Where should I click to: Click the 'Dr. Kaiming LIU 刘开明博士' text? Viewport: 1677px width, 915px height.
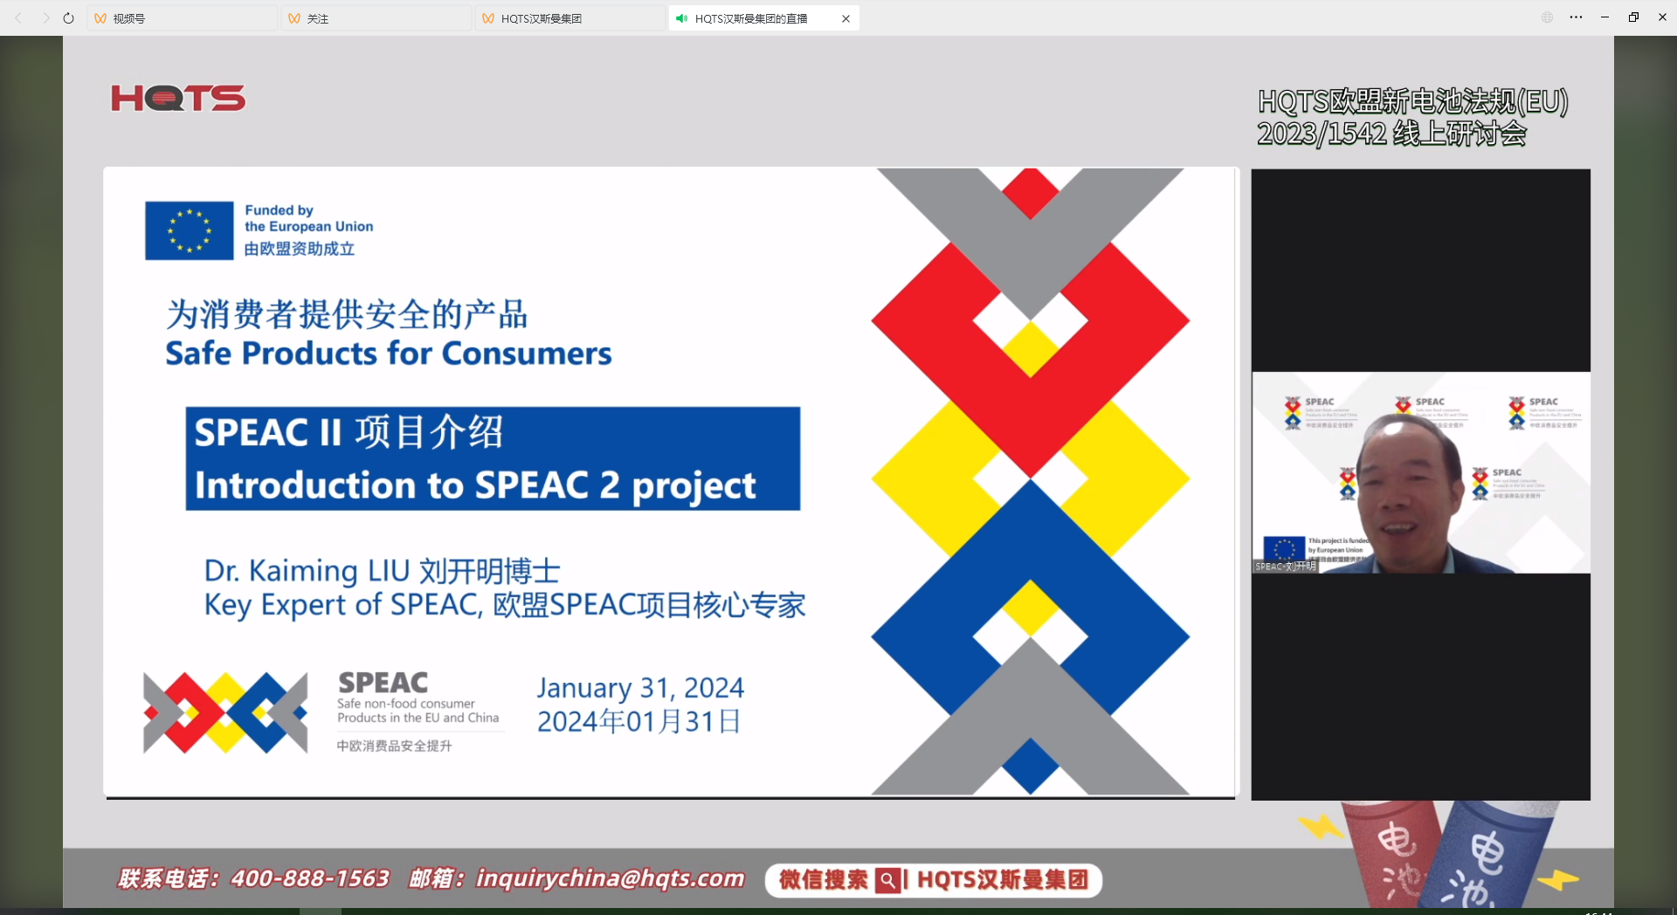(x=382, y=571)
